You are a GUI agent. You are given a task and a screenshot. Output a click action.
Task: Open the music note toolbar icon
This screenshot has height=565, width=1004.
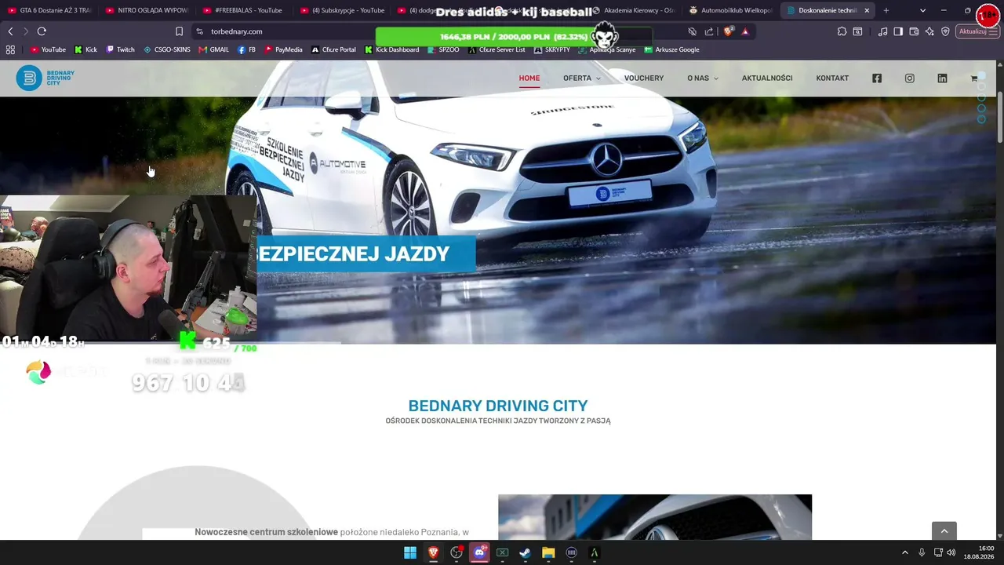pyautogui.click(x=883, y=31)
